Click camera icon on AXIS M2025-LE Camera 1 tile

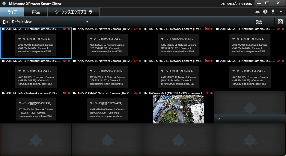3,29
